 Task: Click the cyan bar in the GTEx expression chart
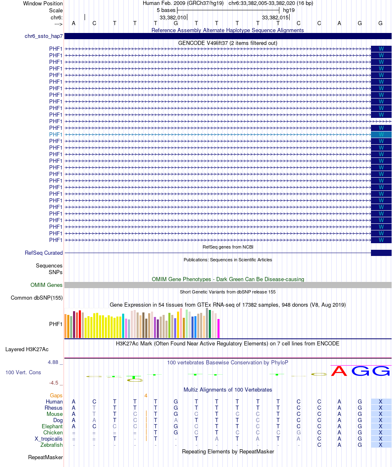coord(123,326)
